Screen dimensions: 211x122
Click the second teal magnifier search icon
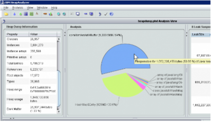(64, 14)
